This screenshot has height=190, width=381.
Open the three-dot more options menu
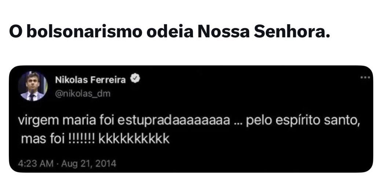[x=365, y=78]
